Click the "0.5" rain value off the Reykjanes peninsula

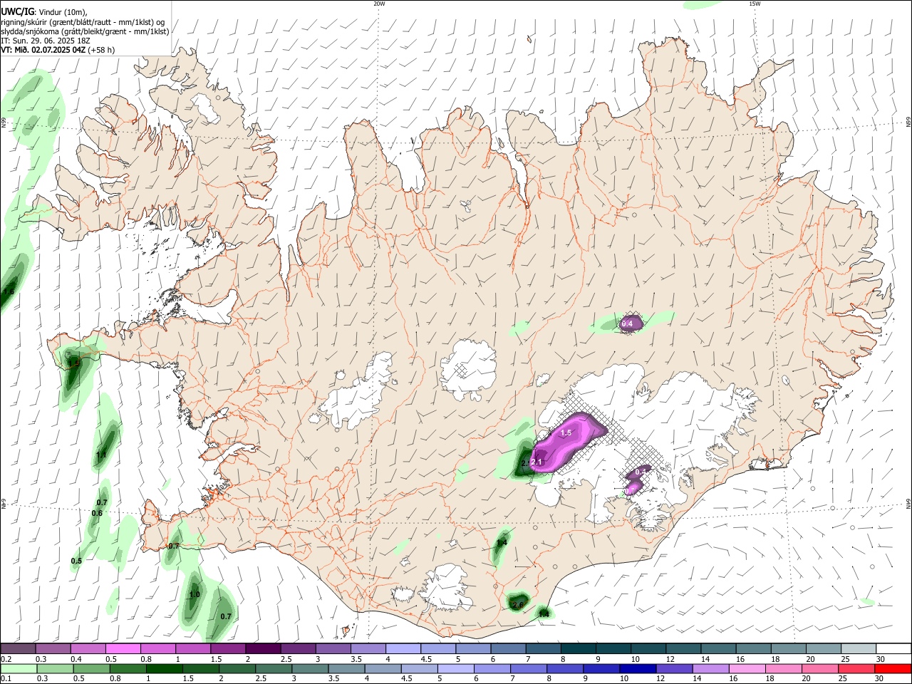tap(76, 561)
